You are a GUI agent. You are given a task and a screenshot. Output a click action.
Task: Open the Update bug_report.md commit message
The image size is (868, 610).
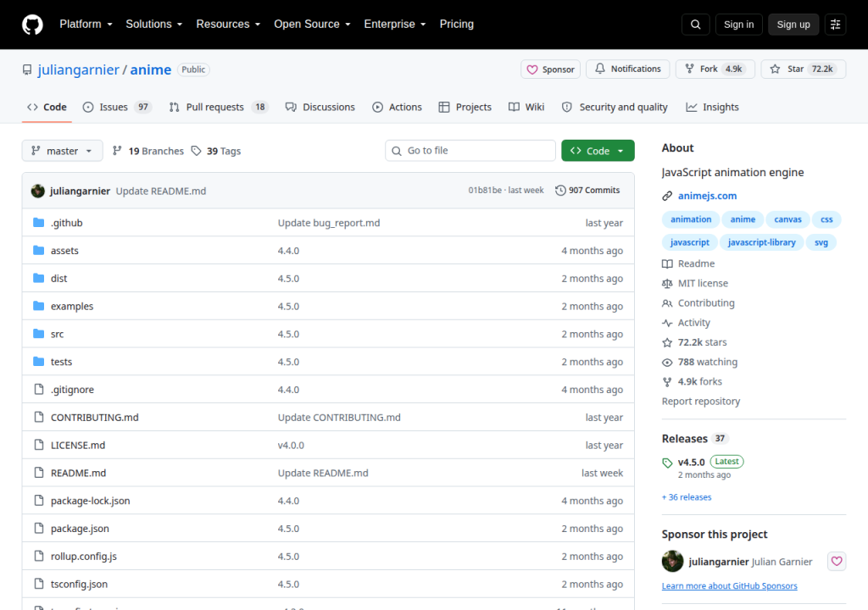(x=329, y=223)
